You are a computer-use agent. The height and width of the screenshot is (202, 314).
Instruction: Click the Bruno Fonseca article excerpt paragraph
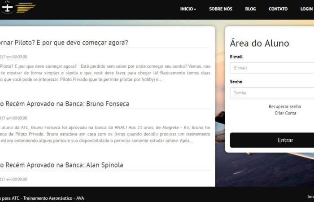point(105,134)
